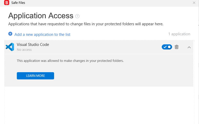Screen dimensions: 199x124
Task: Toggle Visual Studio Code access switch
Action: (167, 47)
